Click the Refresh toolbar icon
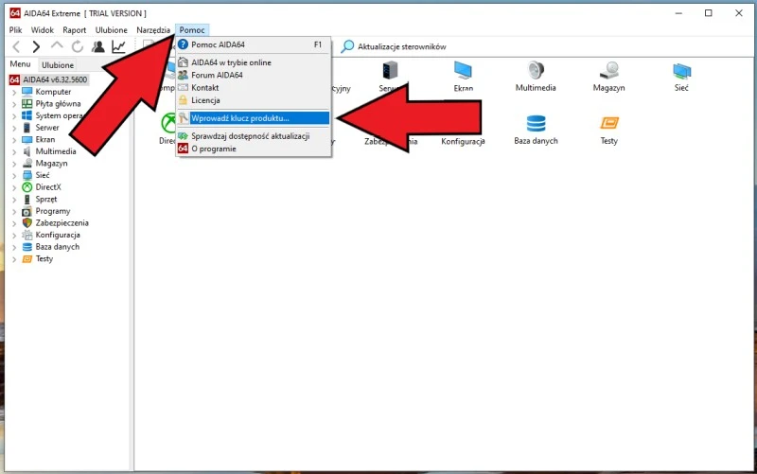 point(78,46)
